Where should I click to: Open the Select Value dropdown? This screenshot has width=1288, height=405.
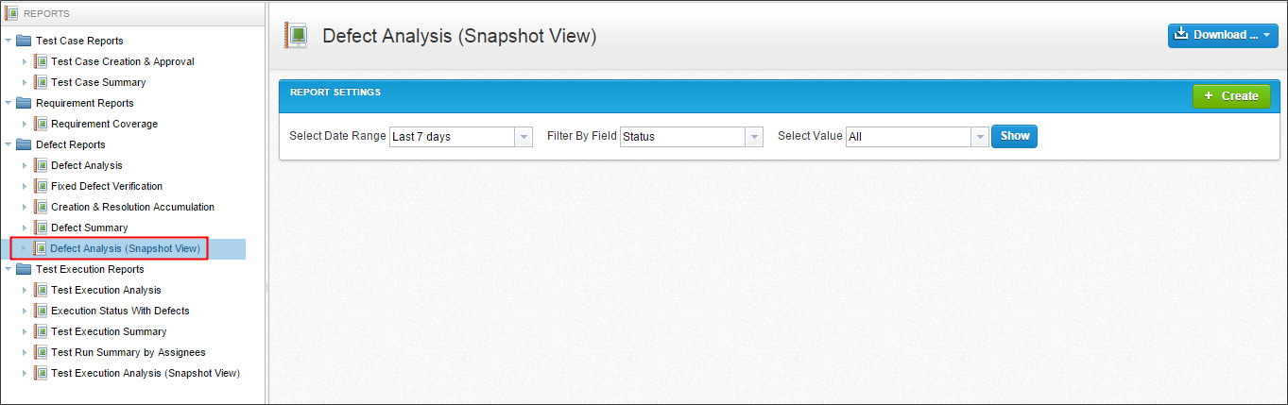click(x=979, y=137)
